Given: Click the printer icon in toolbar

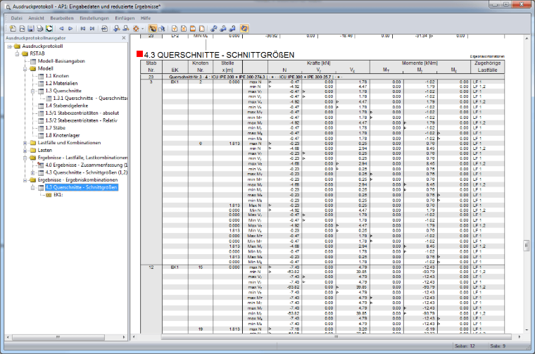Looking at the screenshot, I should coord(40,29).
